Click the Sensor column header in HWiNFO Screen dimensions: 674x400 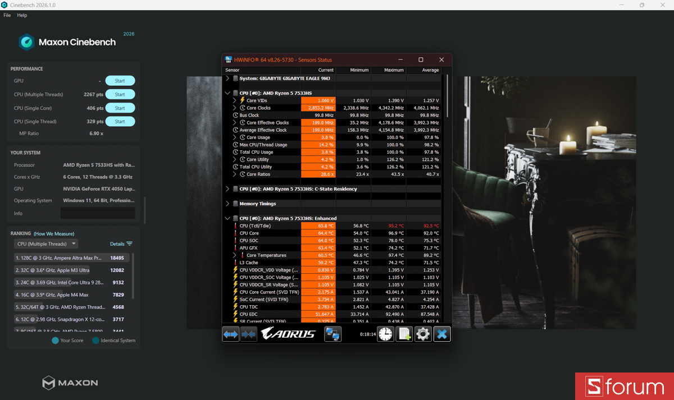262,70
